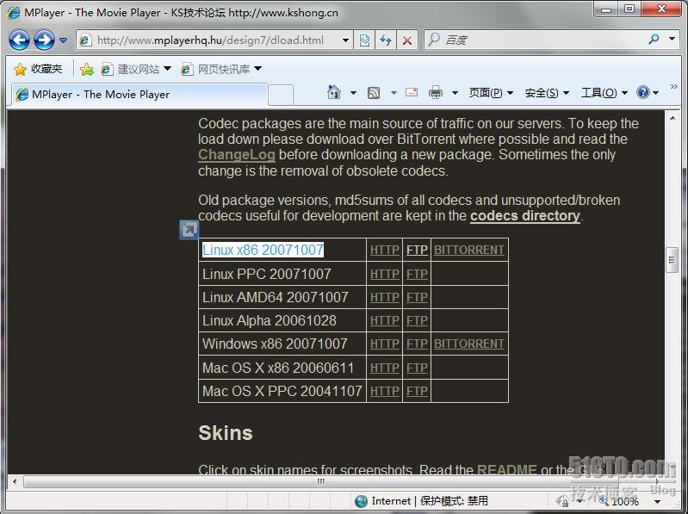Click the Read Mail envelope icon
Viewport: 688px width, 514px height.
[x=412, y=92]
